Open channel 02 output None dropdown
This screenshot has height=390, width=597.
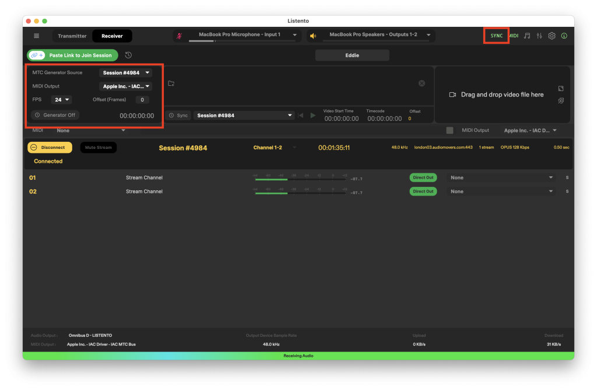[501, 191]
